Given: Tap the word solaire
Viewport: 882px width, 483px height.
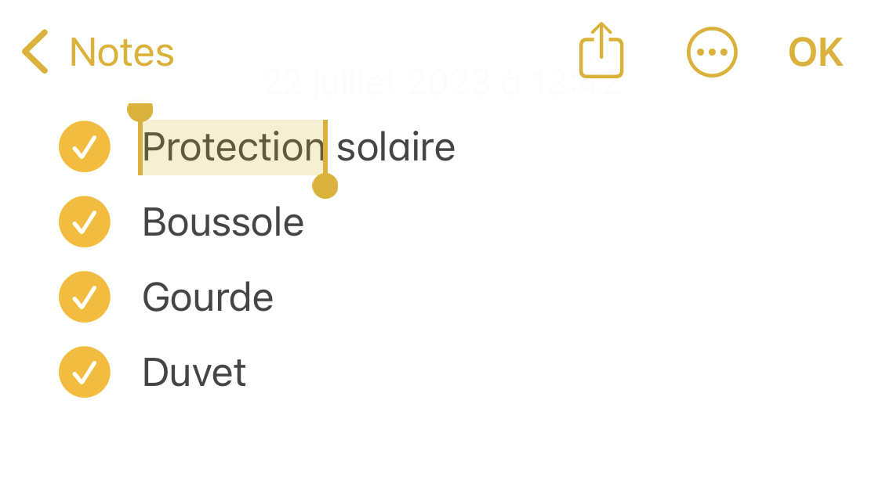Looking at the screenshot, I should [396, 147].
